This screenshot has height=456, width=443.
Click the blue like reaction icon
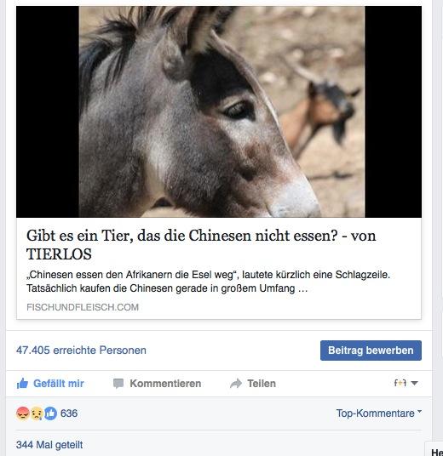(x=50, y=413)
